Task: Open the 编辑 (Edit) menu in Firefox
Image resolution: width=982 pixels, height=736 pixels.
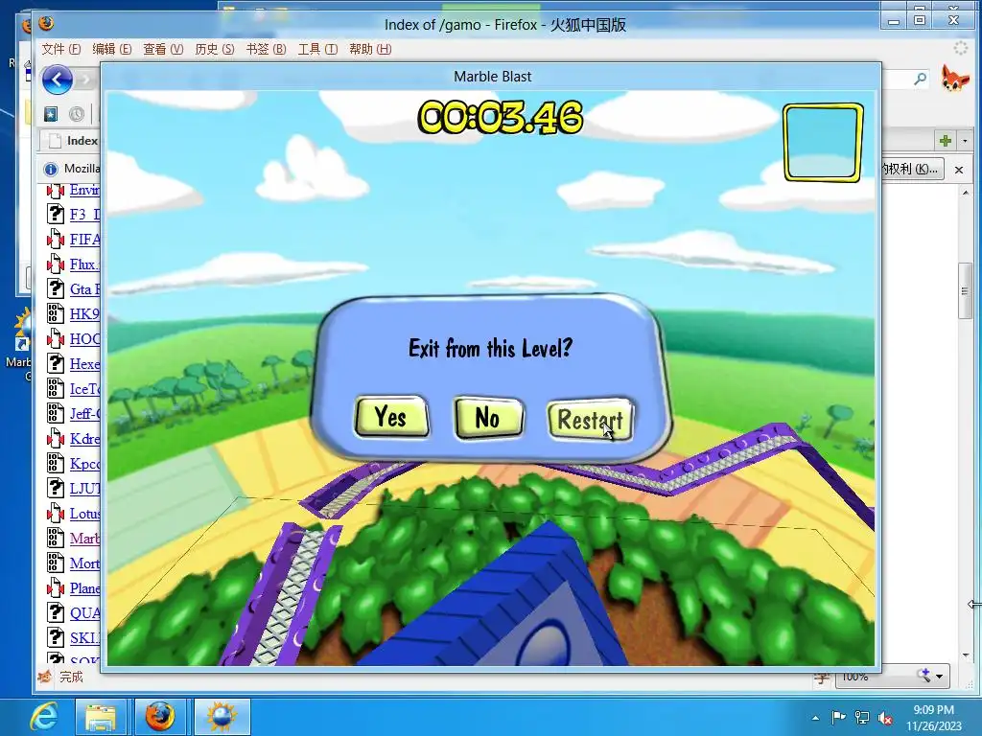Action: pyautogui.click(x=111, y=49)
